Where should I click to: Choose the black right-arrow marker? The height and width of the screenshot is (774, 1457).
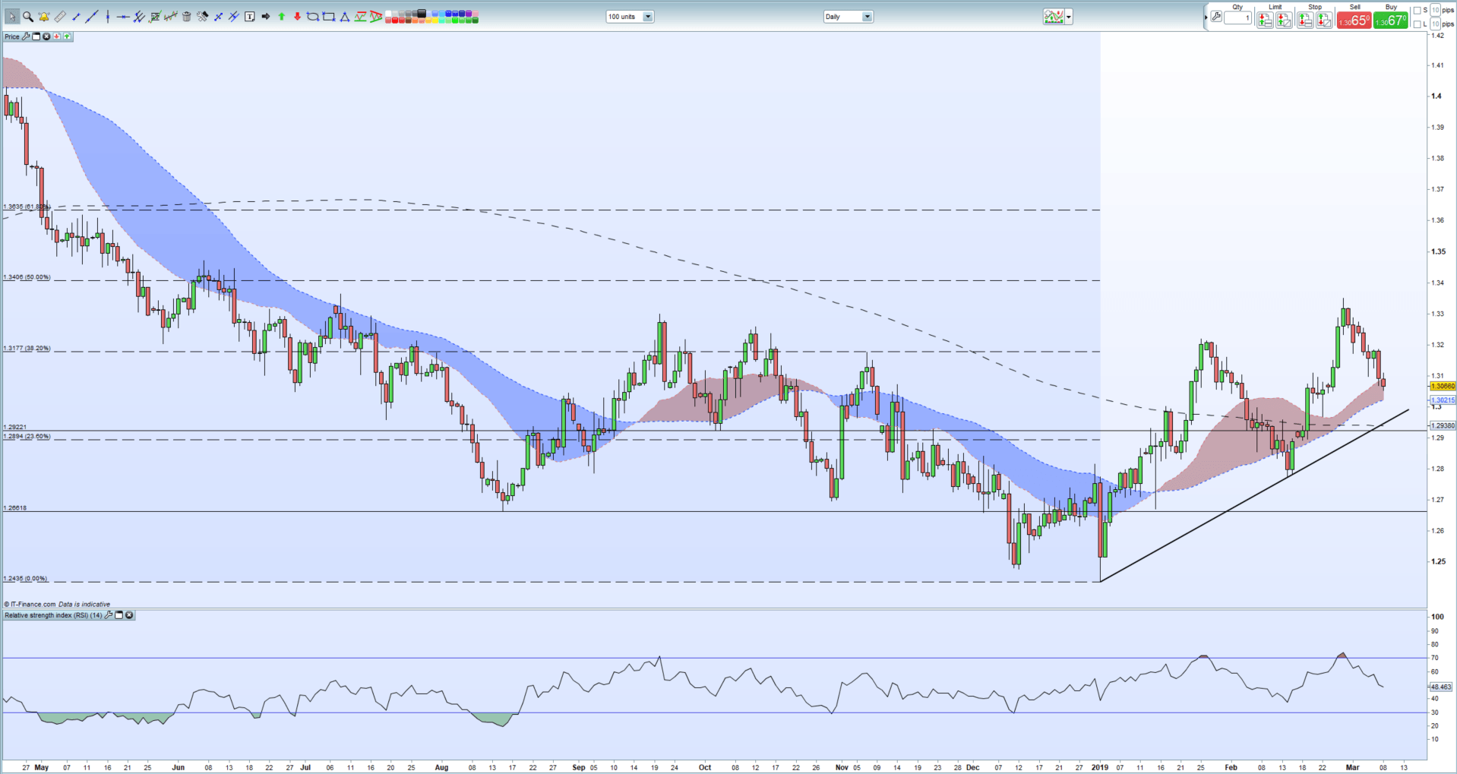pyautogui.click(x=265, y=17)
